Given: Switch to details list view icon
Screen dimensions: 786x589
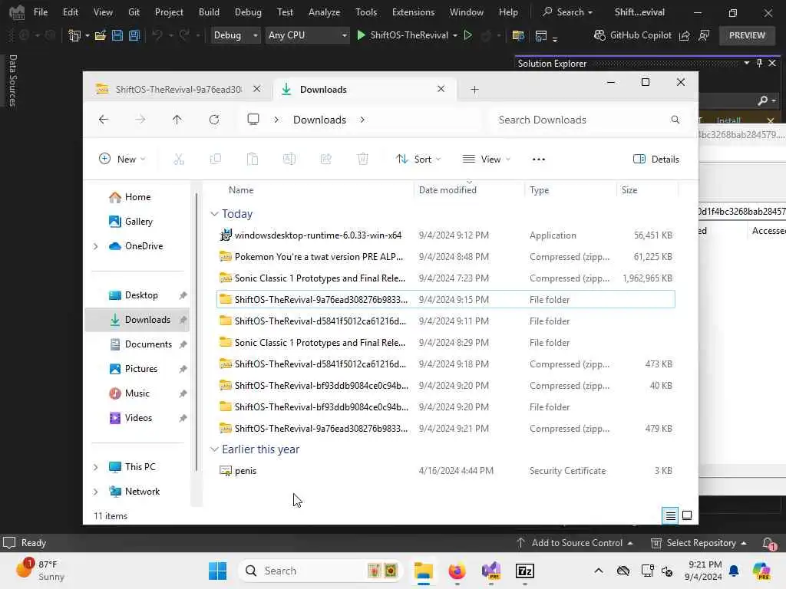Looking at the screenshot, I should point(670,516).
